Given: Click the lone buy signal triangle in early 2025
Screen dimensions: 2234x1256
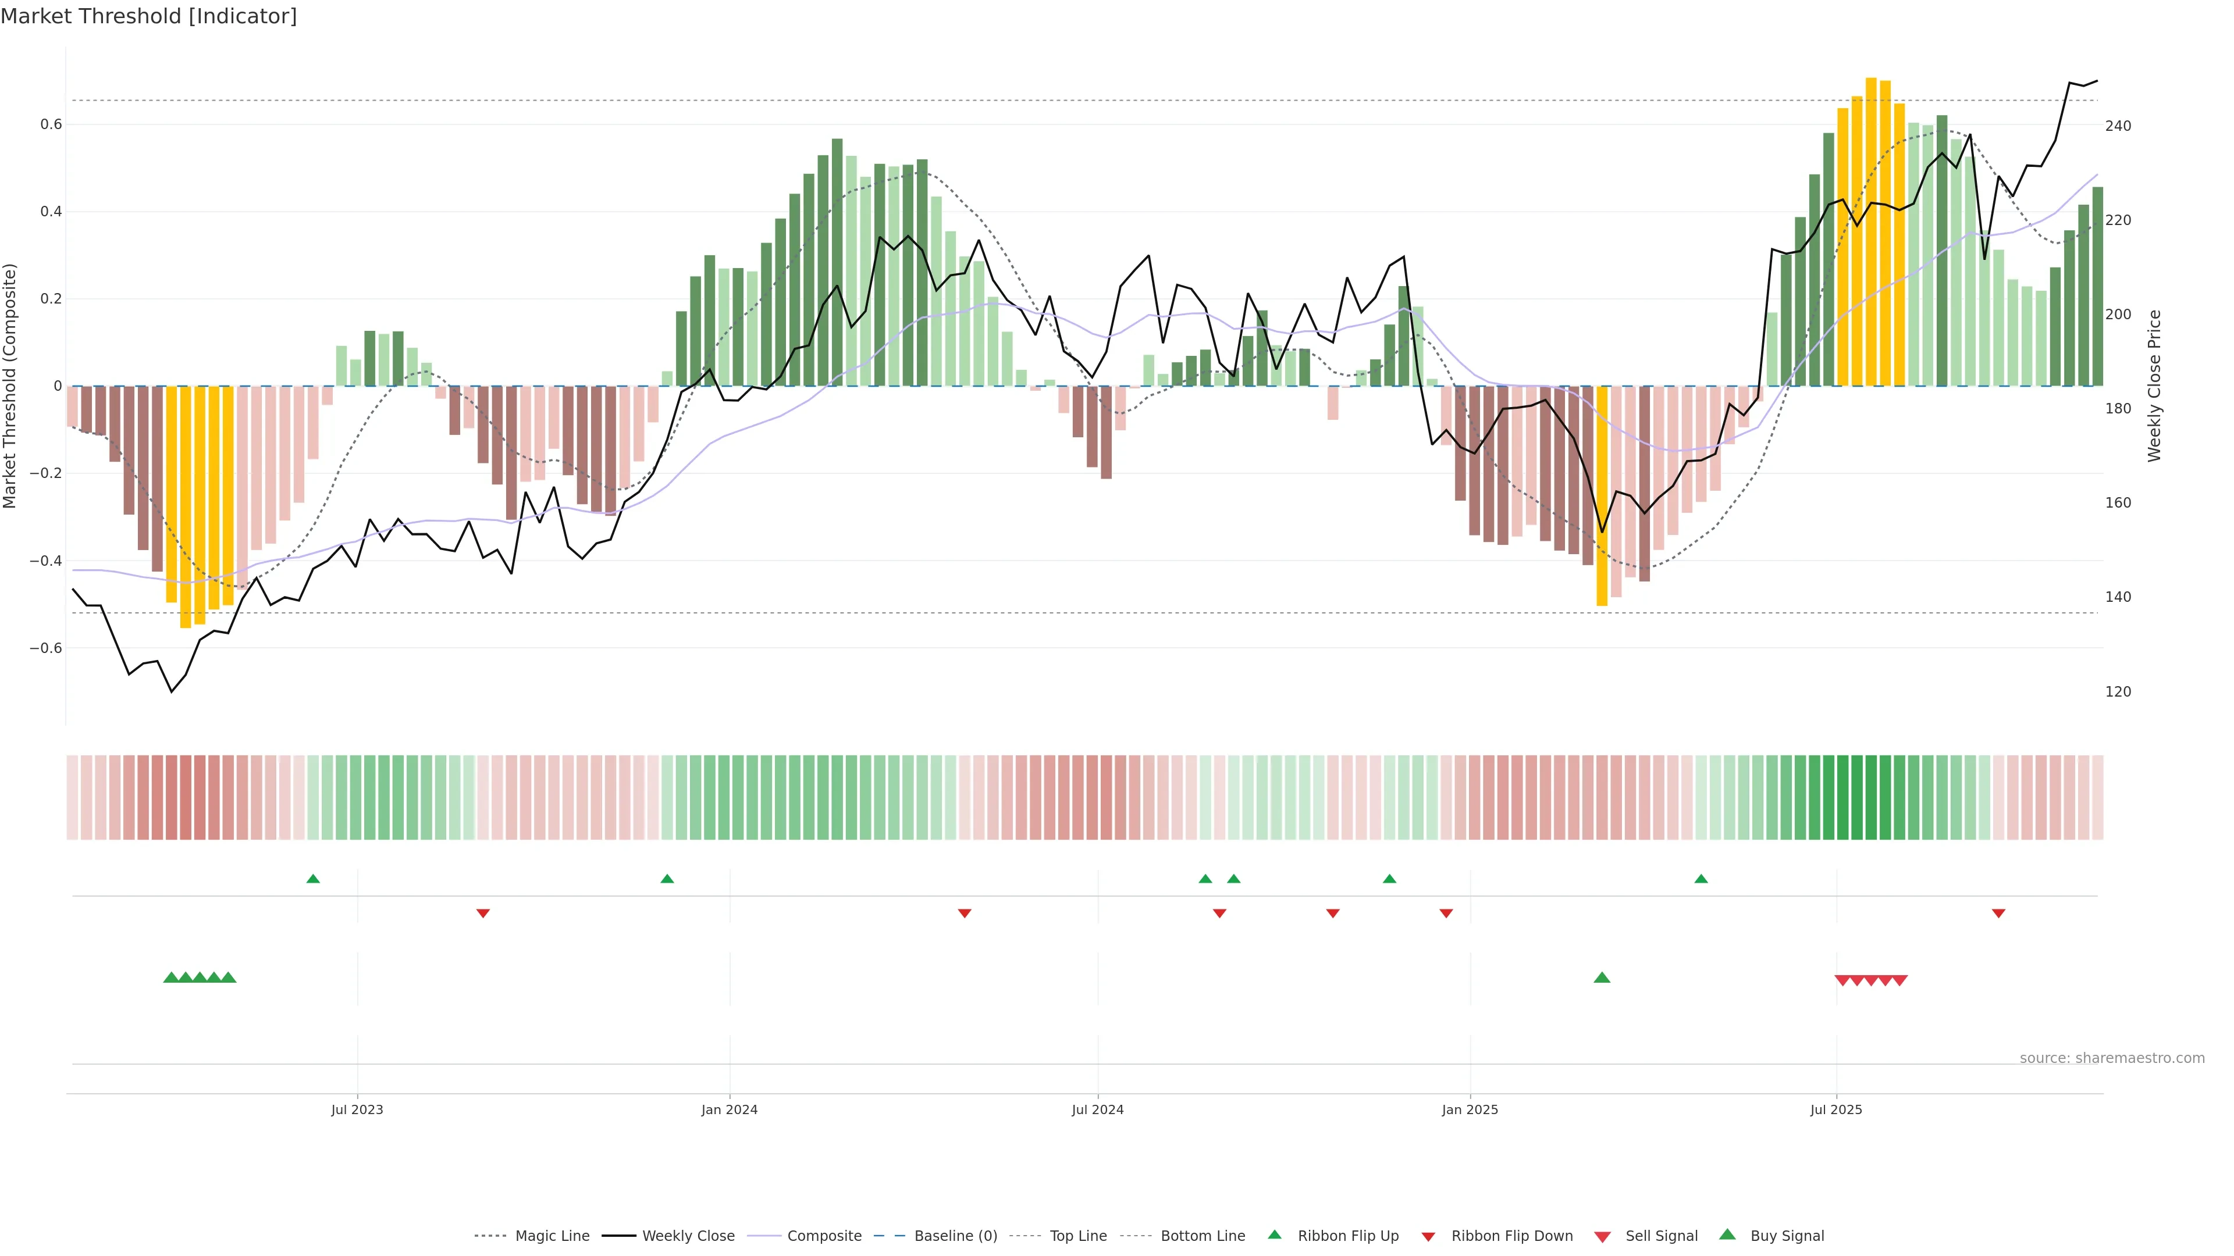Looking at the screenshot, I should coord(1602,977).
